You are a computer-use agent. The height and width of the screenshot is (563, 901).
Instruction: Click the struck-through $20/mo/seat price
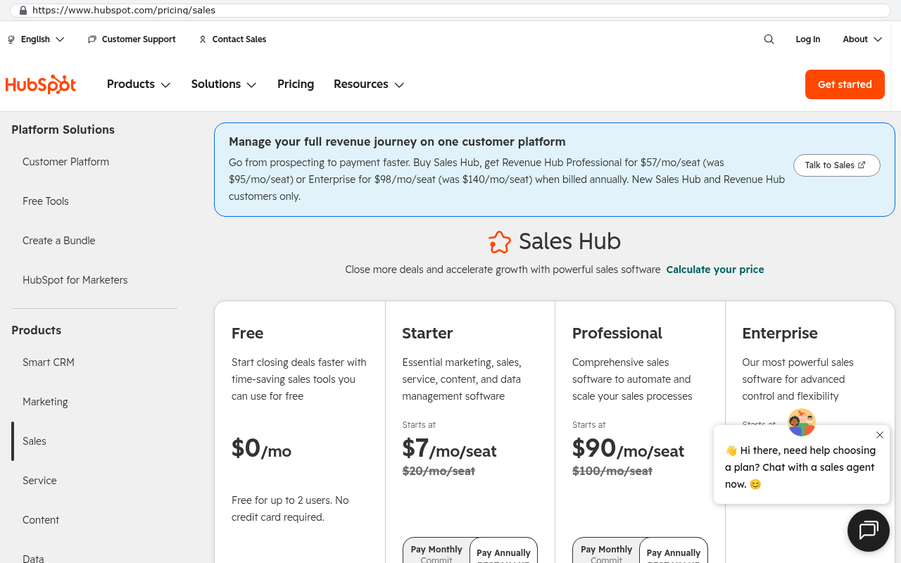point(439,471)
